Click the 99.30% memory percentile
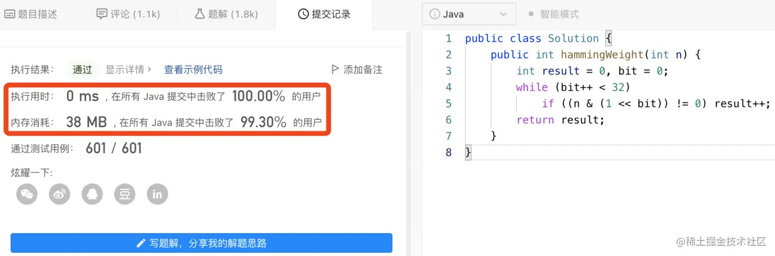This screenshot has height=256, width=775. point(263,122)
